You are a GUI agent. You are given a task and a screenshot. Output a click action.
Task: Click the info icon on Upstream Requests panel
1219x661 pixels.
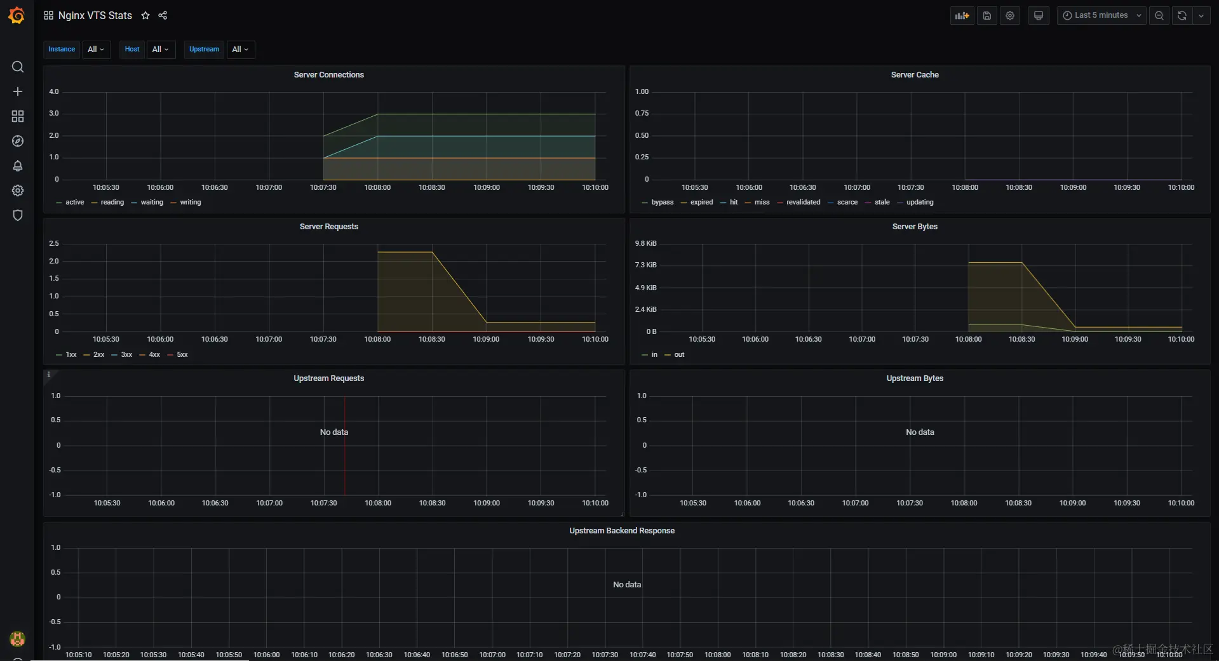tap(48, 375)
